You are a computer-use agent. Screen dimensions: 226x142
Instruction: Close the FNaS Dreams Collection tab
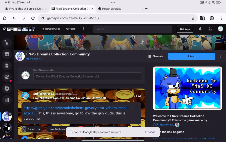pos(92,9)
